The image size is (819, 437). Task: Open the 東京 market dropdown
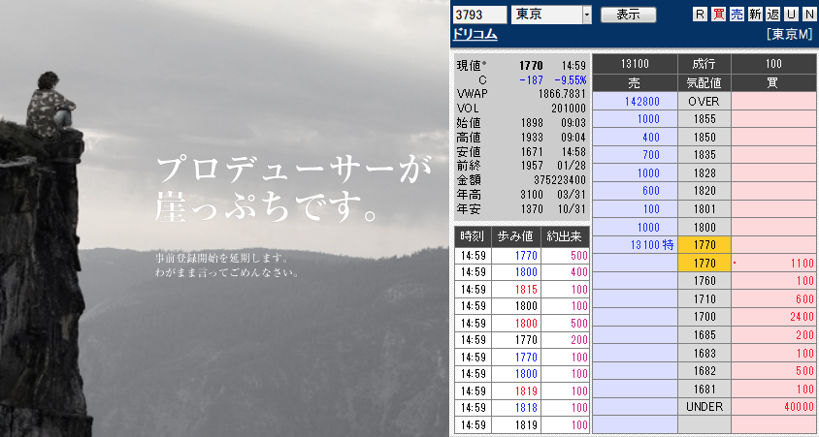(551, 15)
